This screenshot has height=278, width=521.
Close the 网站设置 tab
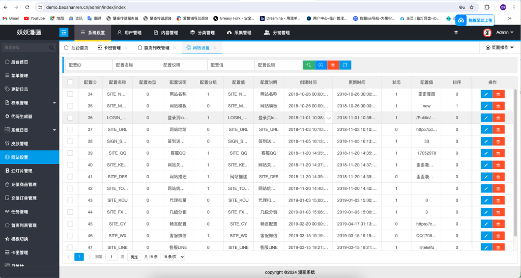click(215, 48)
